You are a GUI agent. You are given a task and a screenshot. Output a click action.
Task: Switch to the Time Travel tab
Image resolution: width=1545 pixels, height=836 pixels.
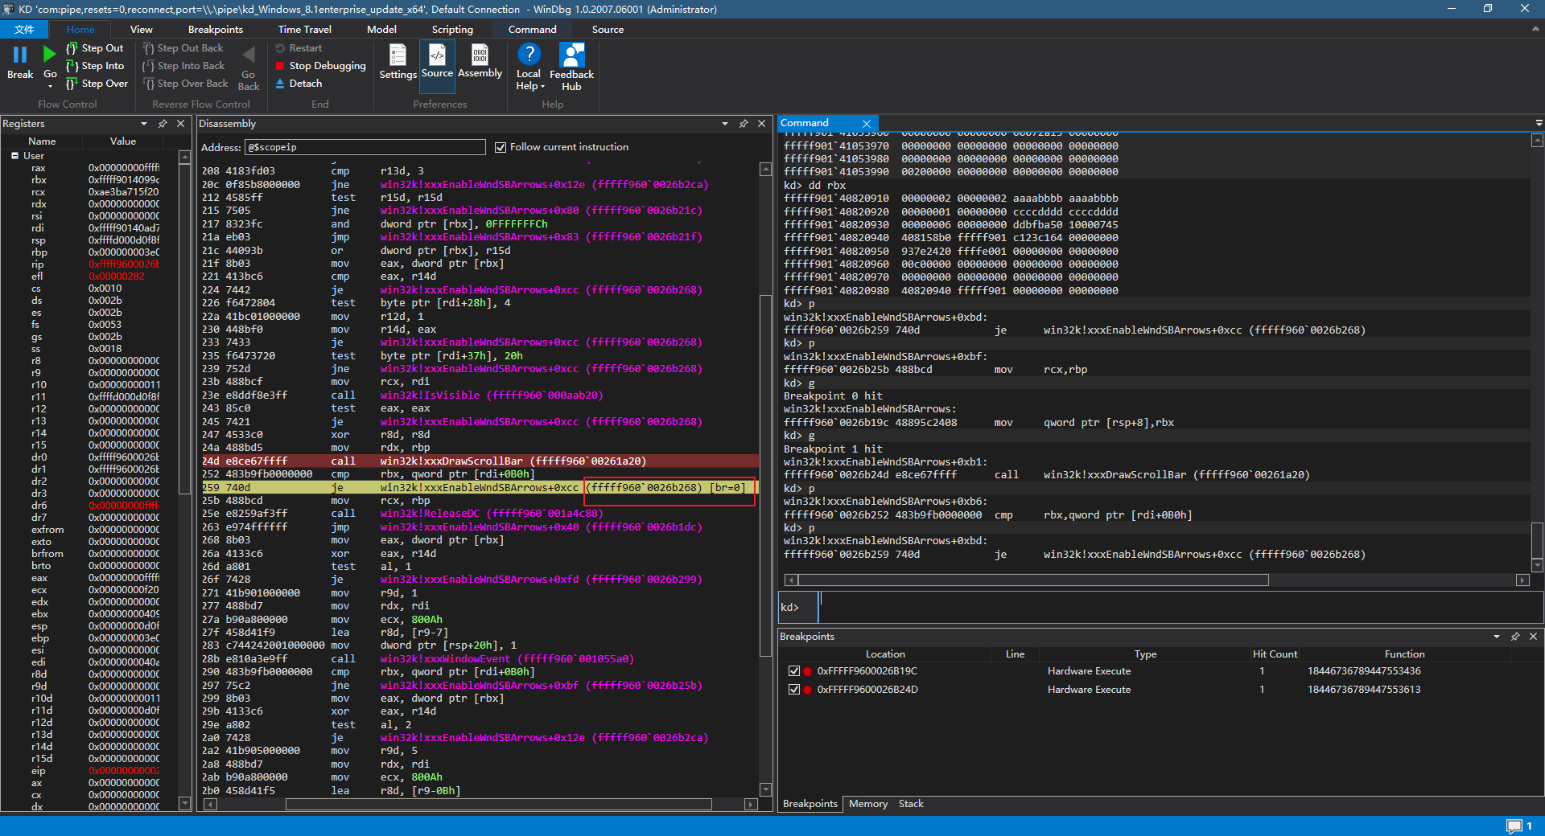coord(304,30)
